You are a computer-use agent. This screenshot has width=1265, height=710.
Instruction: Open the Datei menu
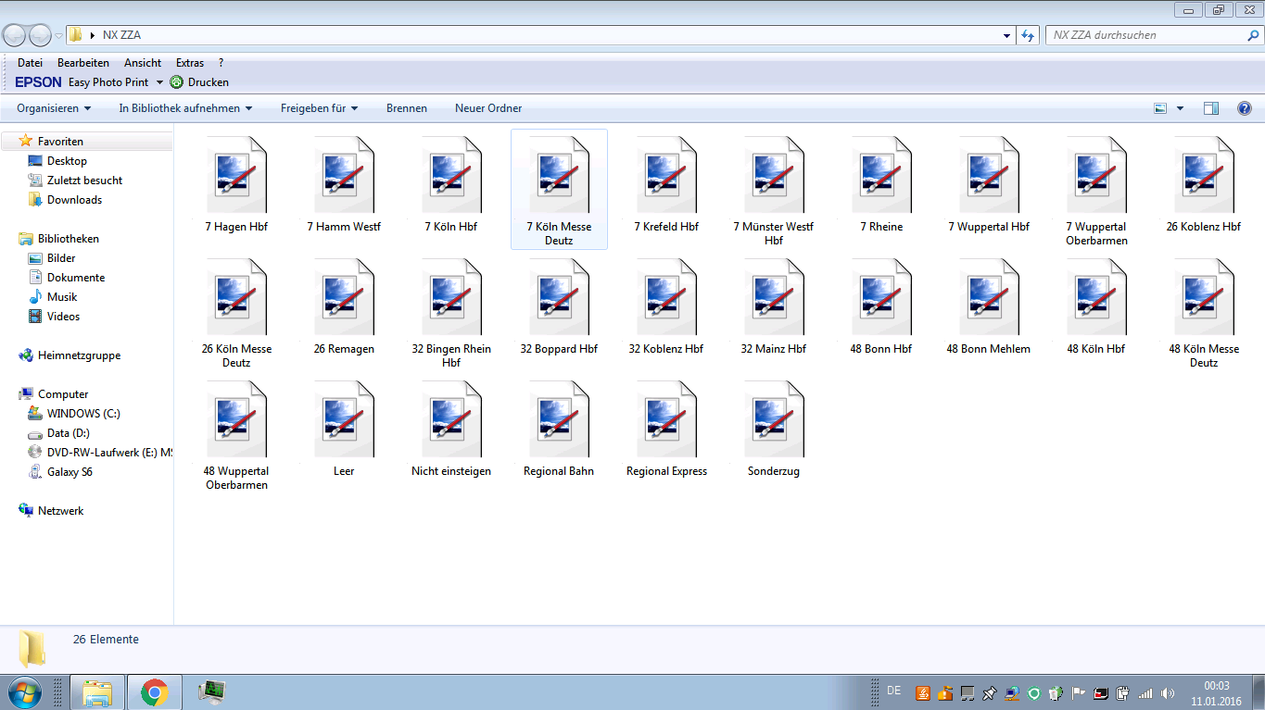click(x=30, y=63)
